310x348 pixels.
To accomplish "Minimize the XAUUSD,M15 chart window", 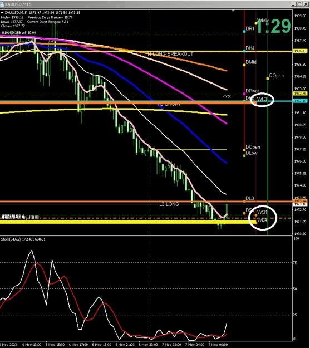I will pos(293,4).
